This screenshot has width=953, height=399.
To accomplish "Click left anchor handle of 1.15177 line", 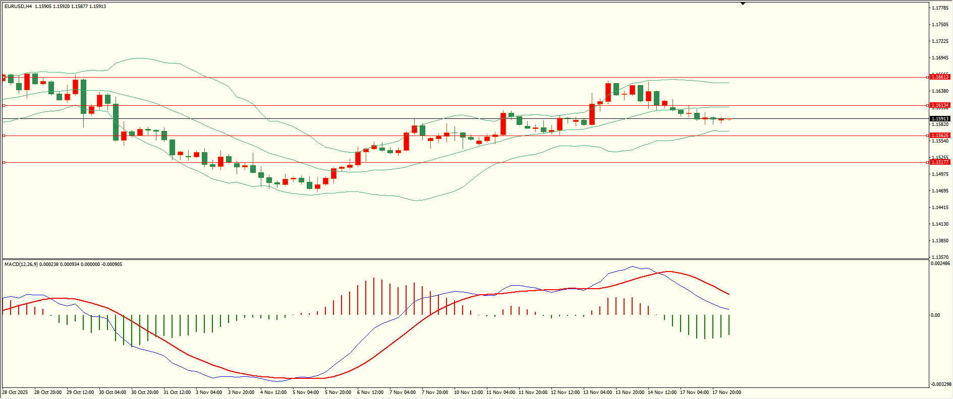I will click(x=4, y=162).
